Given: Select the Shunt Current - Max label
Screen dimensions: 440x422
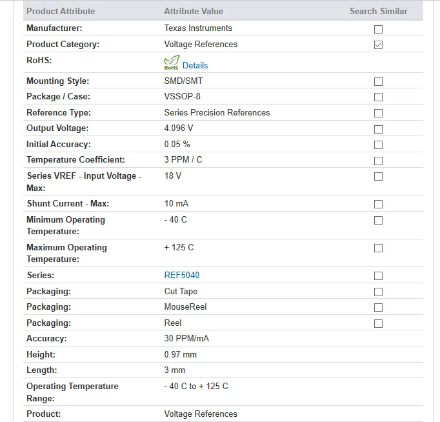Looking at the screenshot, I should (68, 203).
